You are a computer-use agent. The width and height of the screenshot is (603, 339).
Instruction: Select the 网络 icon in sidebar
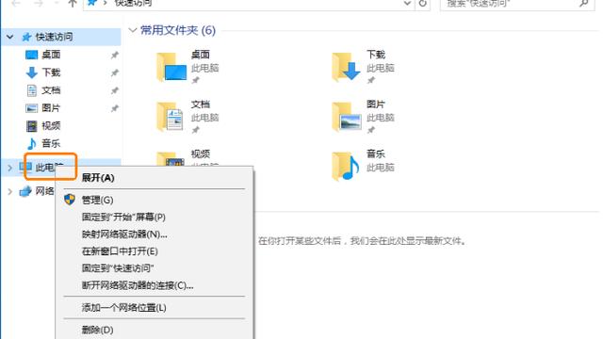point(25,191)
